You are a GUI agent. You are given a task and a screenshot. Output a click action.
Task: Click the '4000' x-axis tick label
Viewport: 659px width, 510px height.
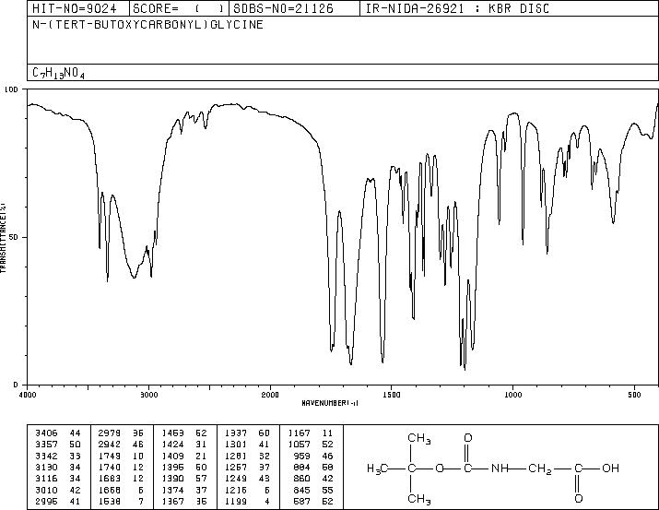click(x=28, y=395)
